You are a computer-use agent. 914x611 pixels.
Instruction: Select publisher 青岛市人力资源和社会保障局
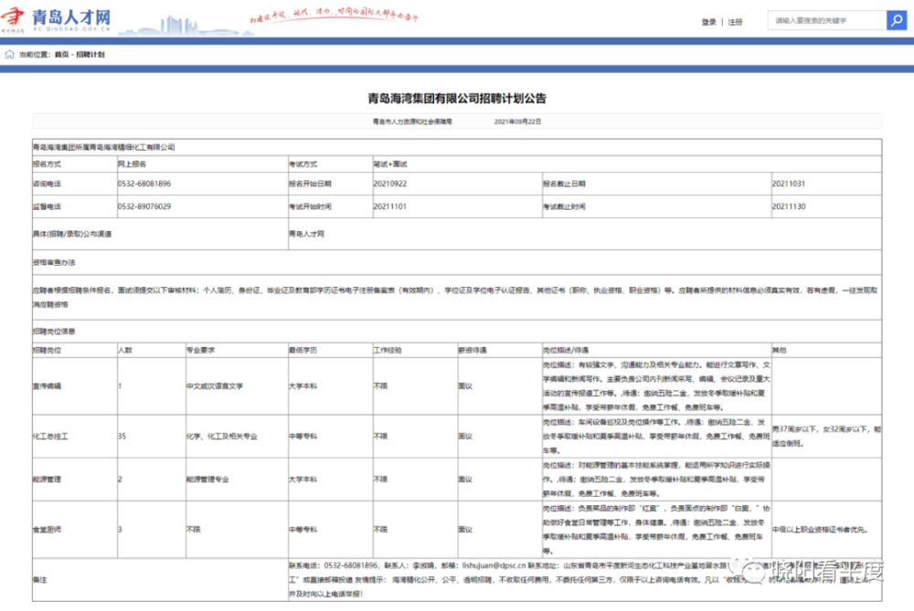tap(412, 121)
